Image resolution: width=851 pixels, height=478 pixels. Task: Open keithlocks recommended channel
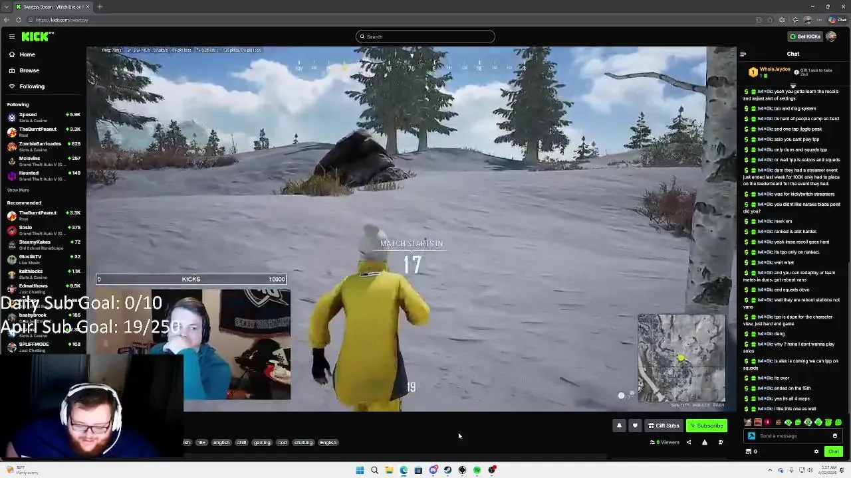[43, 274]
